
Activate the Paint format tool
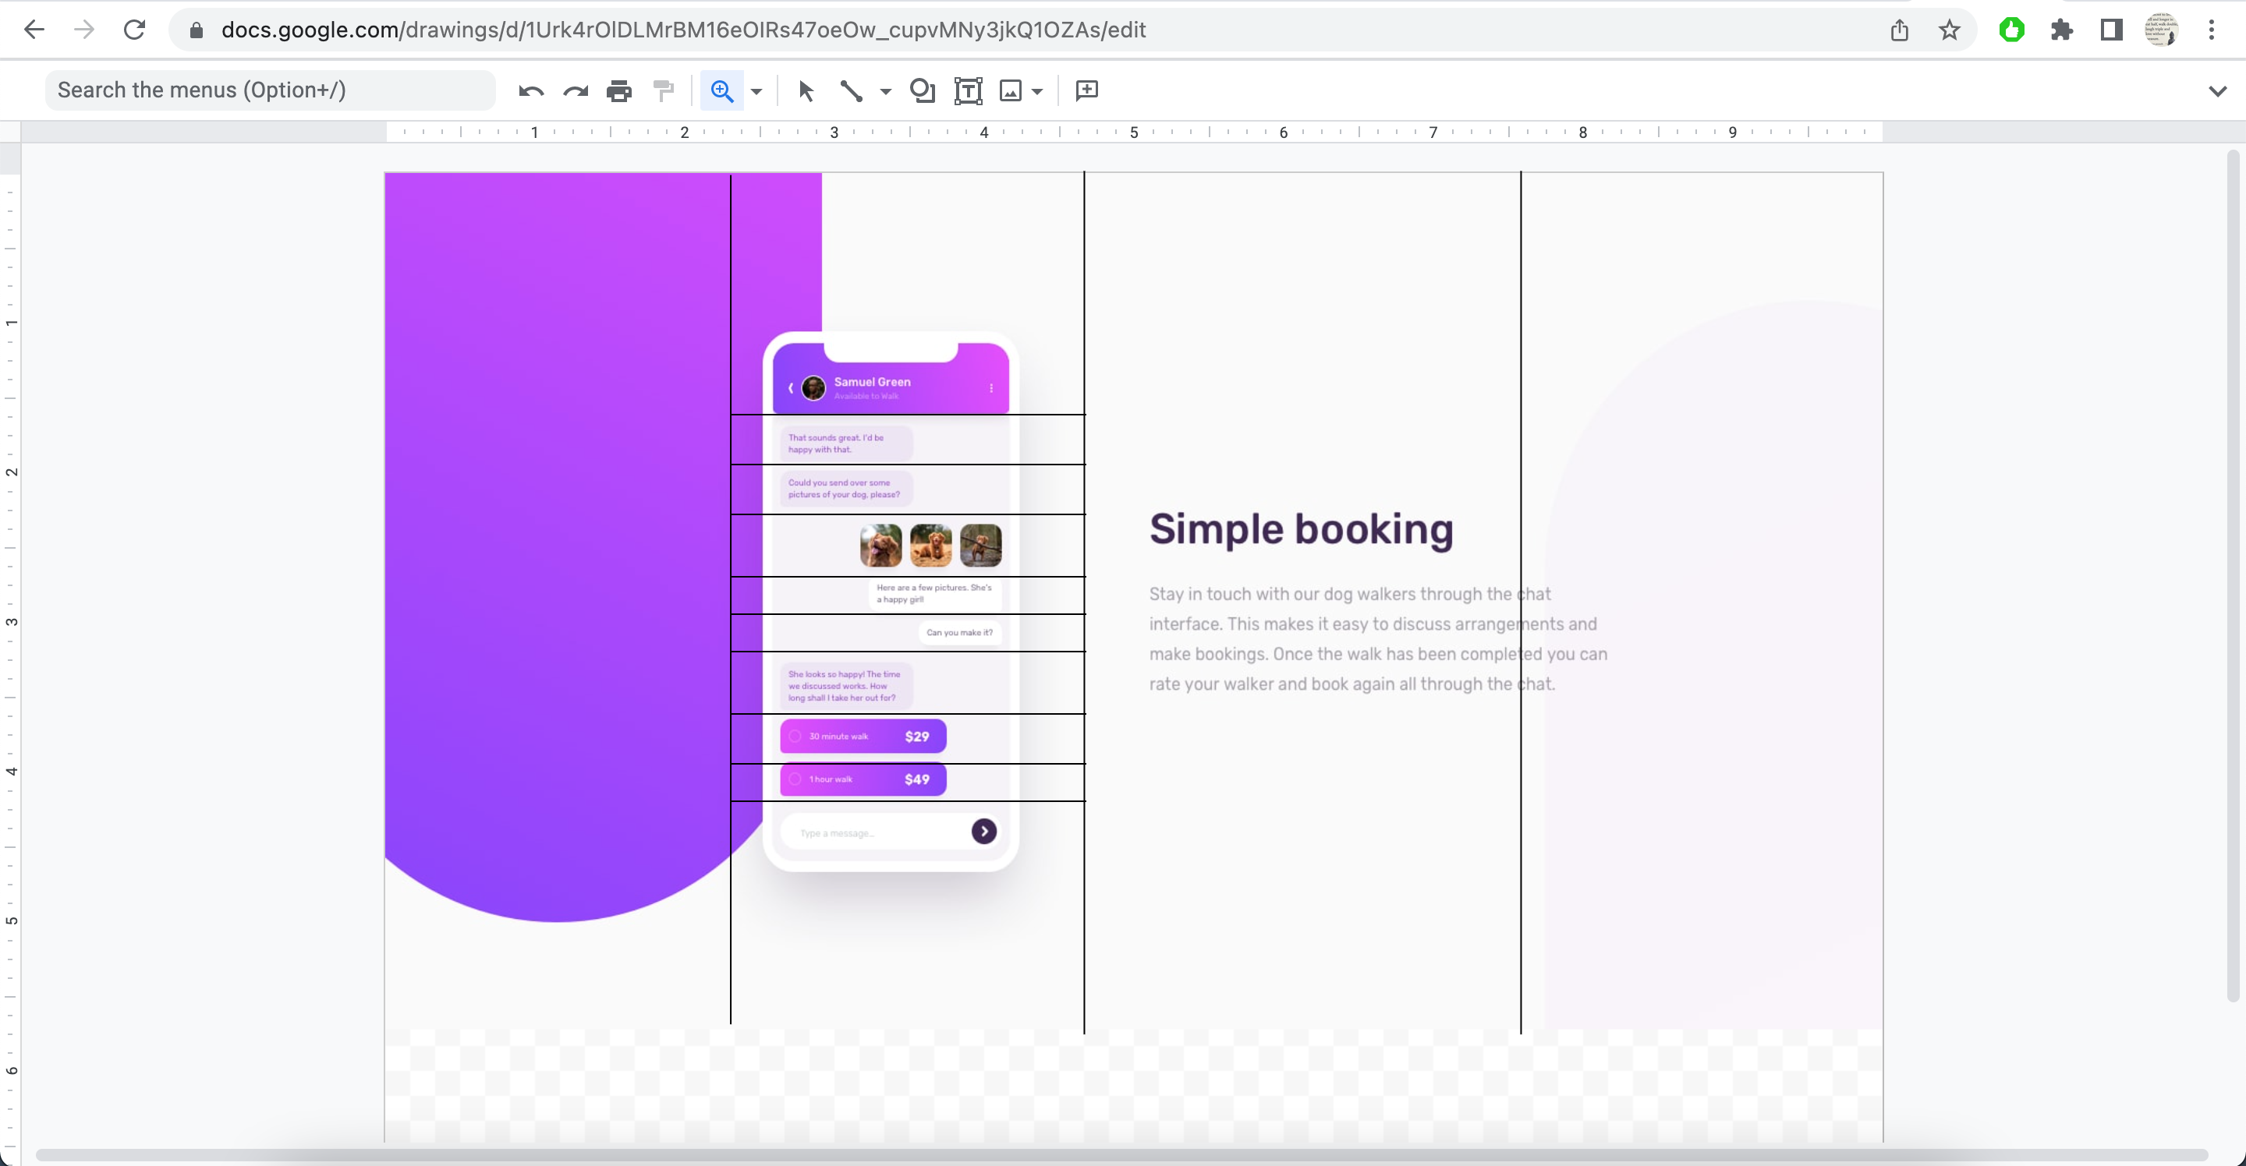click(664, 90)
